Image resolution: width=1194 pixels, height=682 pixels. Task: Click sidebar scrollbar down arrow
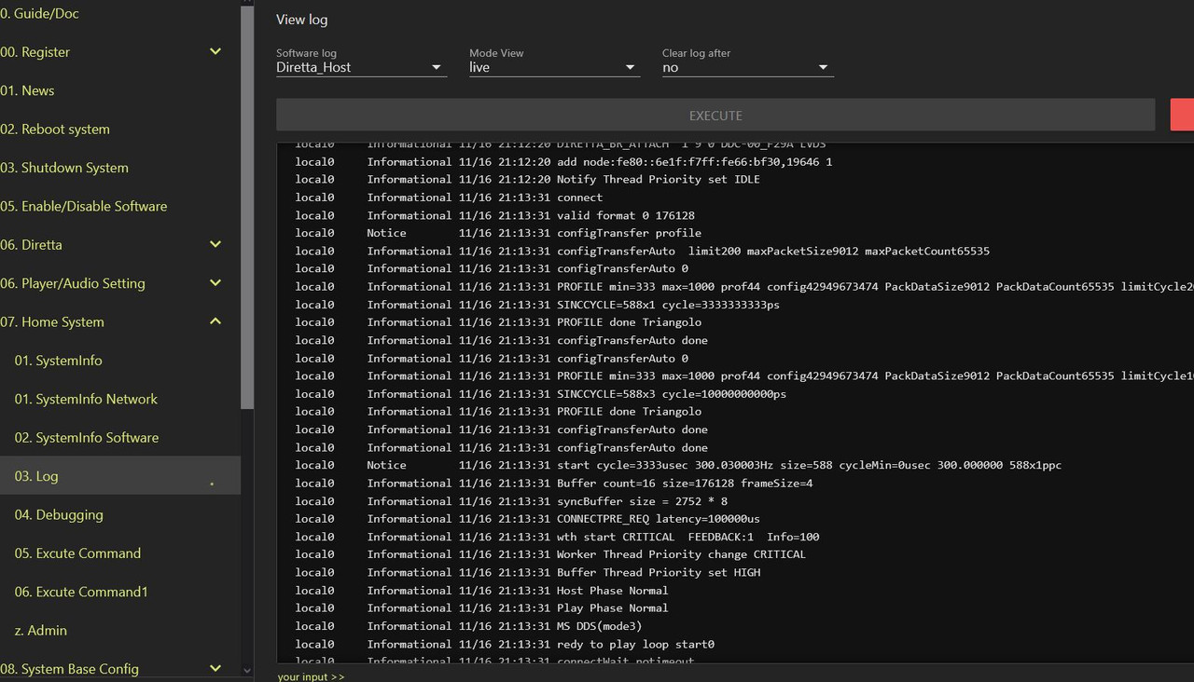[247, 670]
